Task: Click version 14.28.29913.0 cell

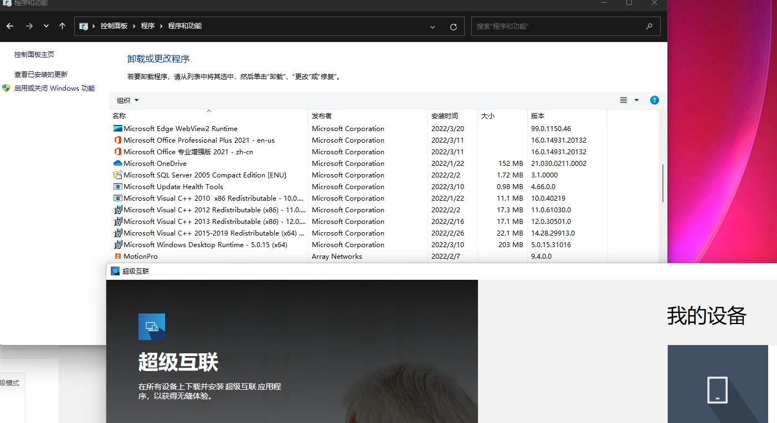Action: click(553, 233)
